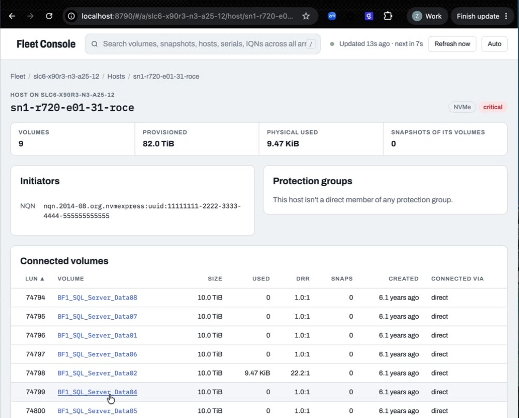Sort table by CONNECTED VIA column header
Screen dimensions: 519x418
(x=457, y=278)
